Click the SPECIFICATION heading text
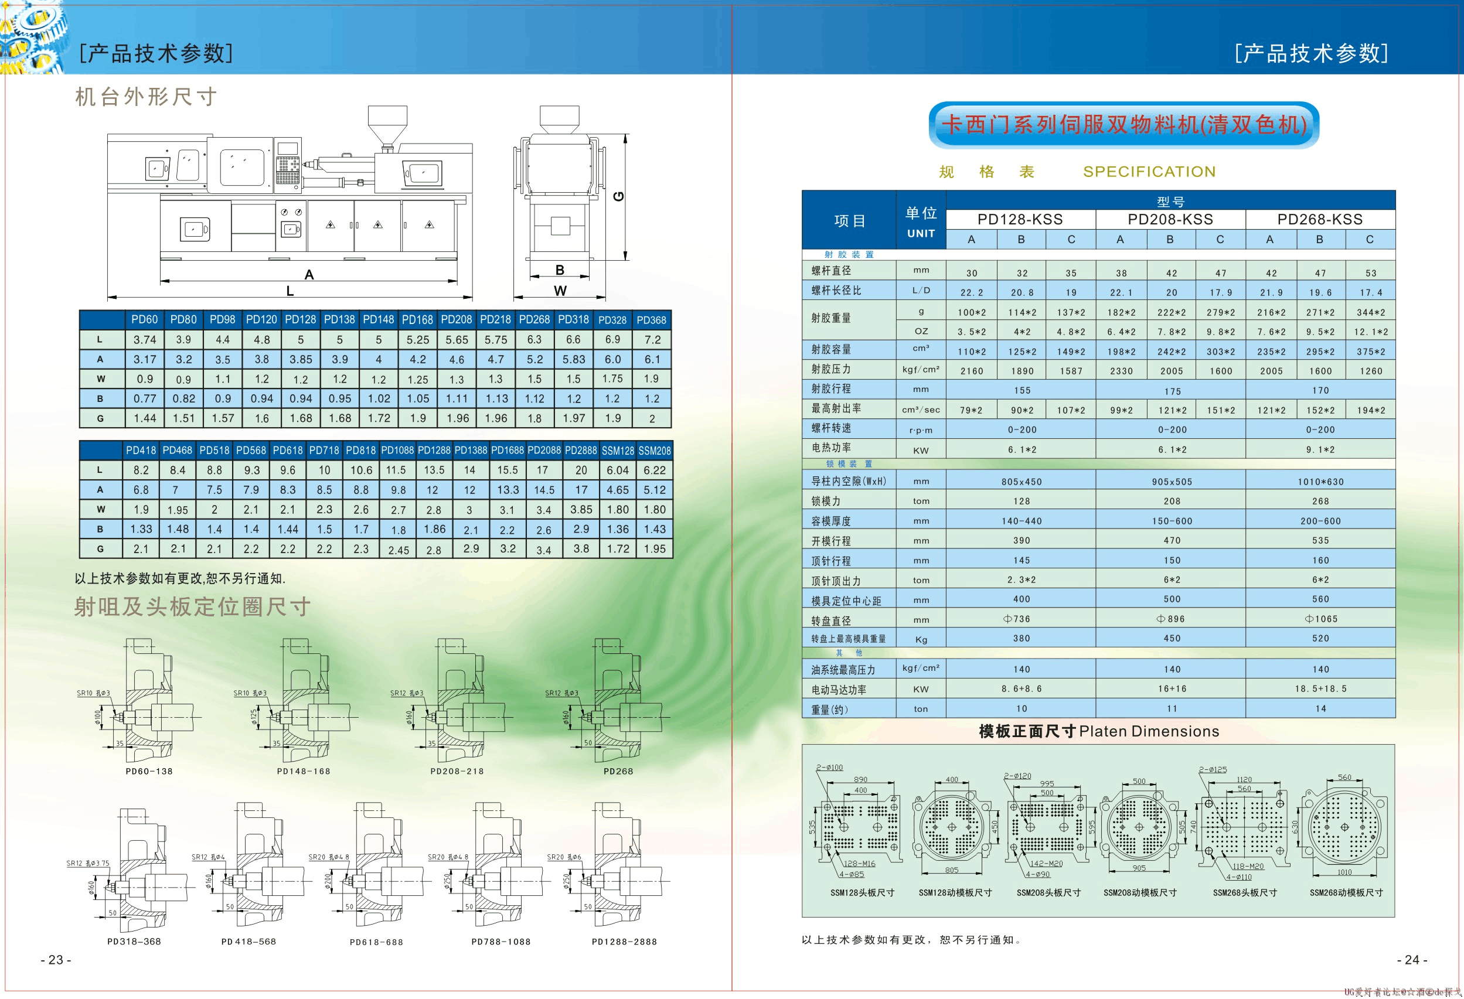 point(1150,171)
